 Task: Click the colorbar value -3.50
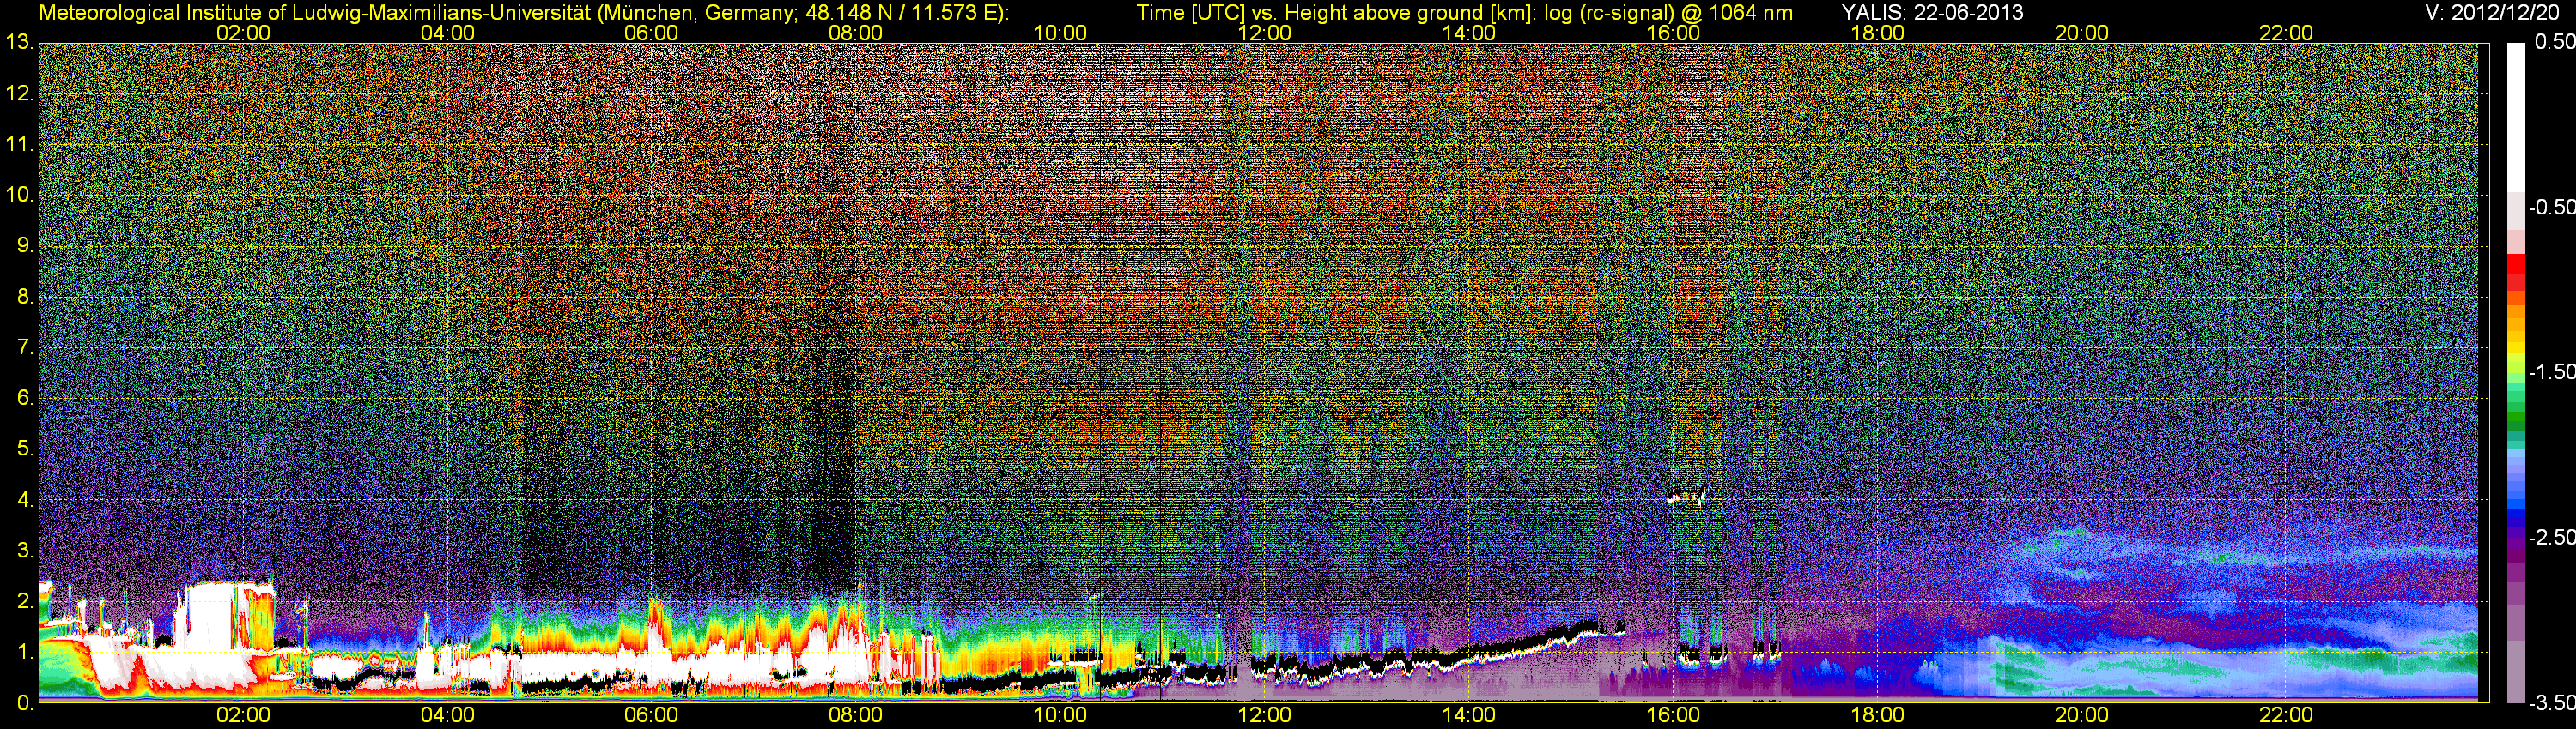(2551, 702)
